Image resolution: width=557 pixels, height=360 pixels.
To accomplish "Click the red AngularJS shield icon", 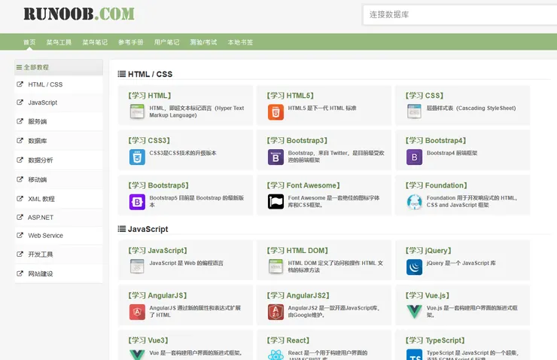I will click(137, 312).
